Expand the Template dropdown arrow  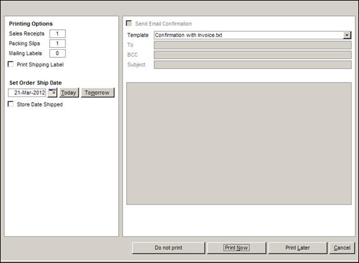347,35
